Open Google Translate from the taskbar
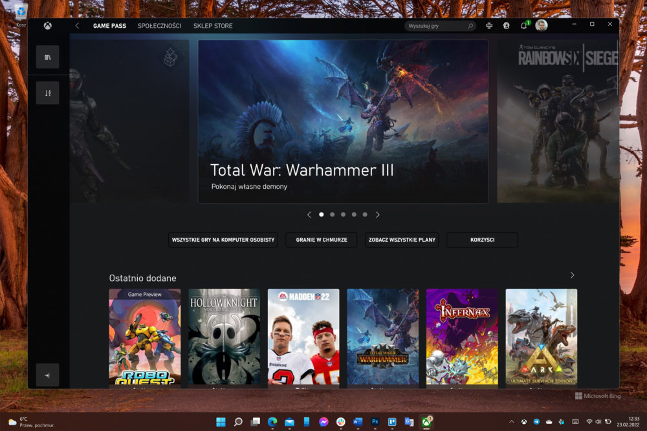The width and height of the screenshot is (647, 431). (x=409, y=422)
